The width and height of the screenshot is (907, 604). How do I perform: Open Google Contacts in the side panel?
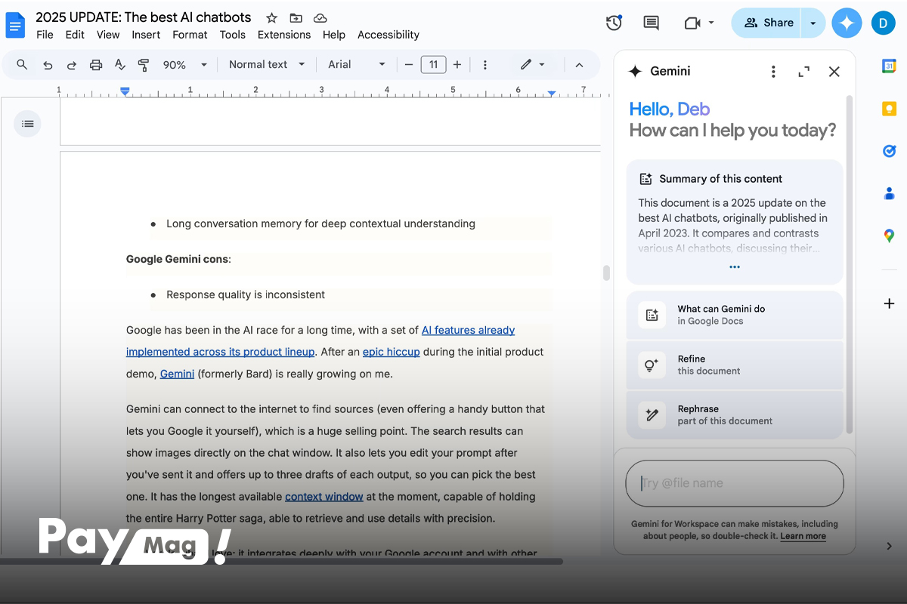(x=889, y=193)
